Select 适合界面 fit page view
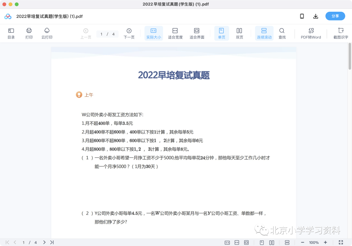 click(197, 34)
